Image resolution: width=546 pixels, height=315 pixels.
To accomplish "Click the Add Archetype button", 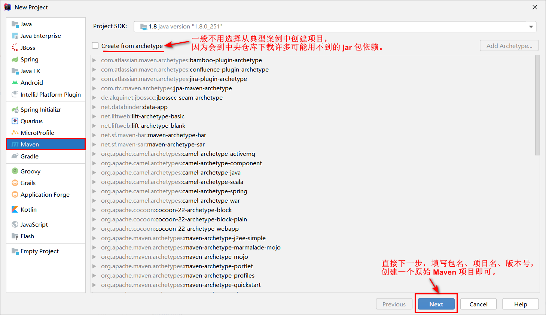I will point(509,46).
